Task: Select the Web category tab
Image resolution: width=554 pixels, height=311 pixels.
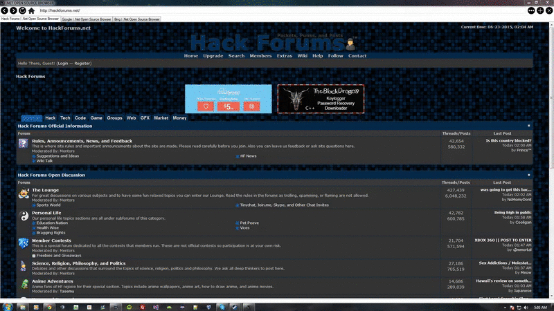Action: click(x=131, y=118)
